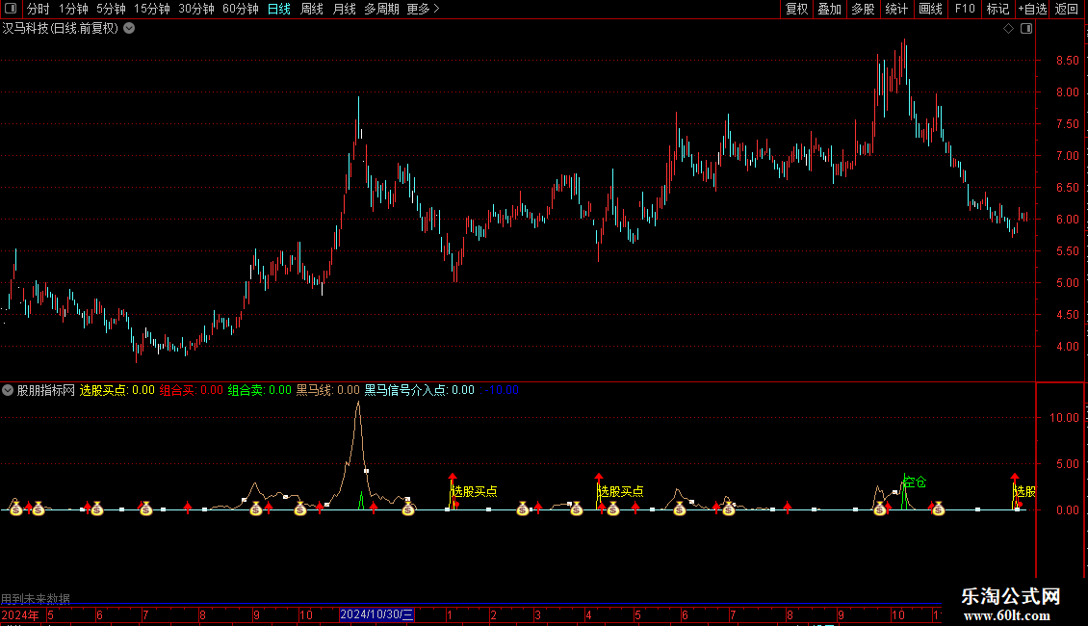Click the 10.00 indicator axis label
Screen dimensions: 1088x626
point(1064,418)
